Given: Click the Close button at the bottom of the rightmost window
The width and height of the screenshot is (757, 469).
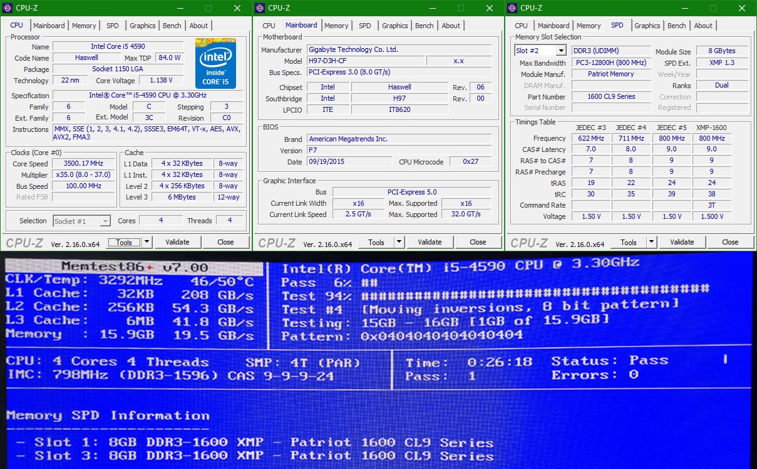Looking at the screenshot, I should 730,242.
